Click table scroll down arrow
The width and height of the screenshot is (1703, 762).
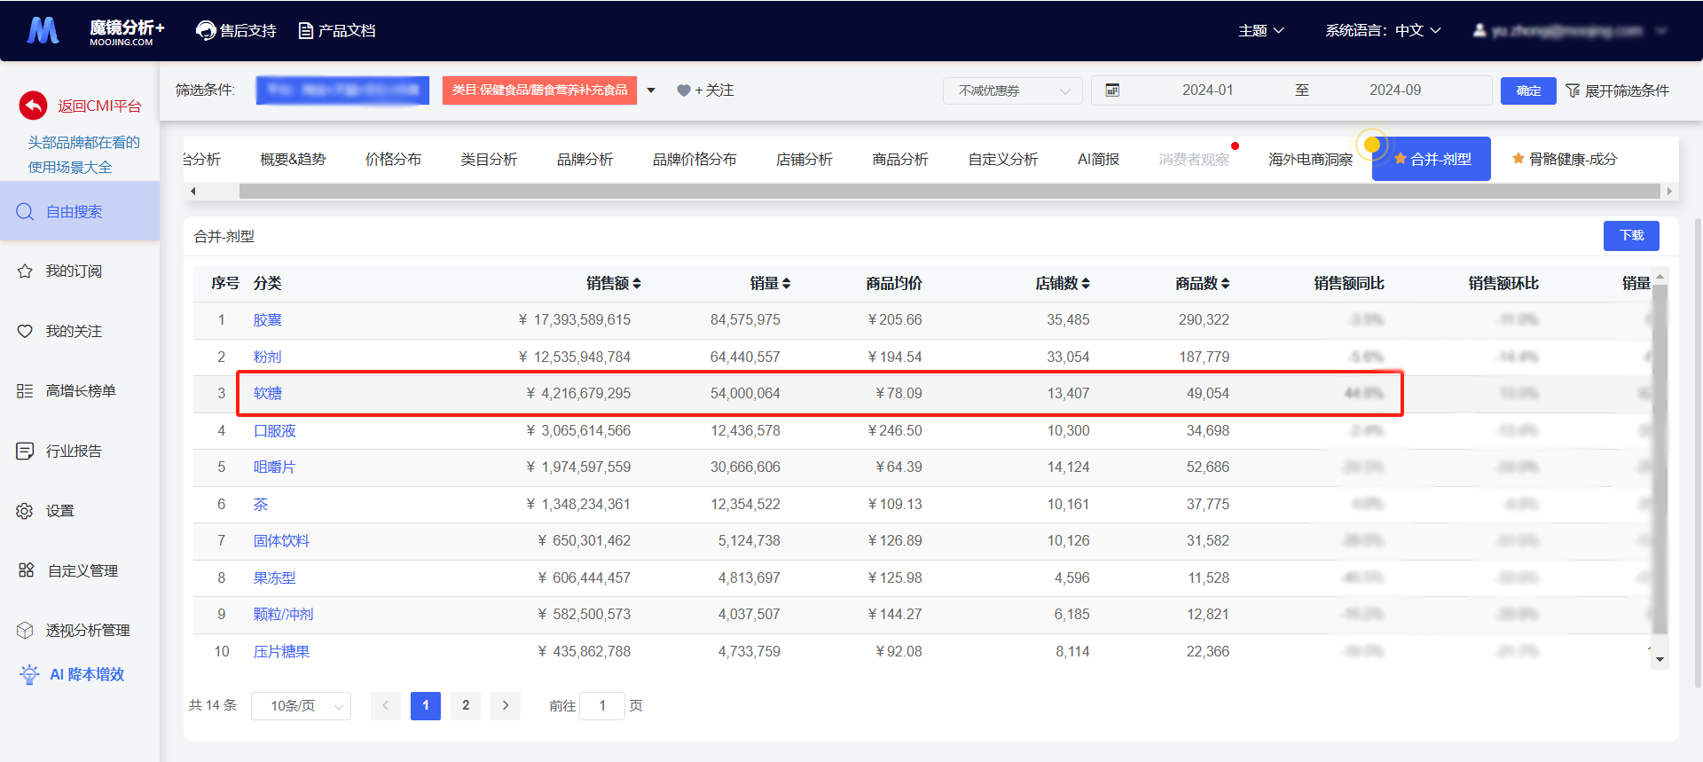1660,660
